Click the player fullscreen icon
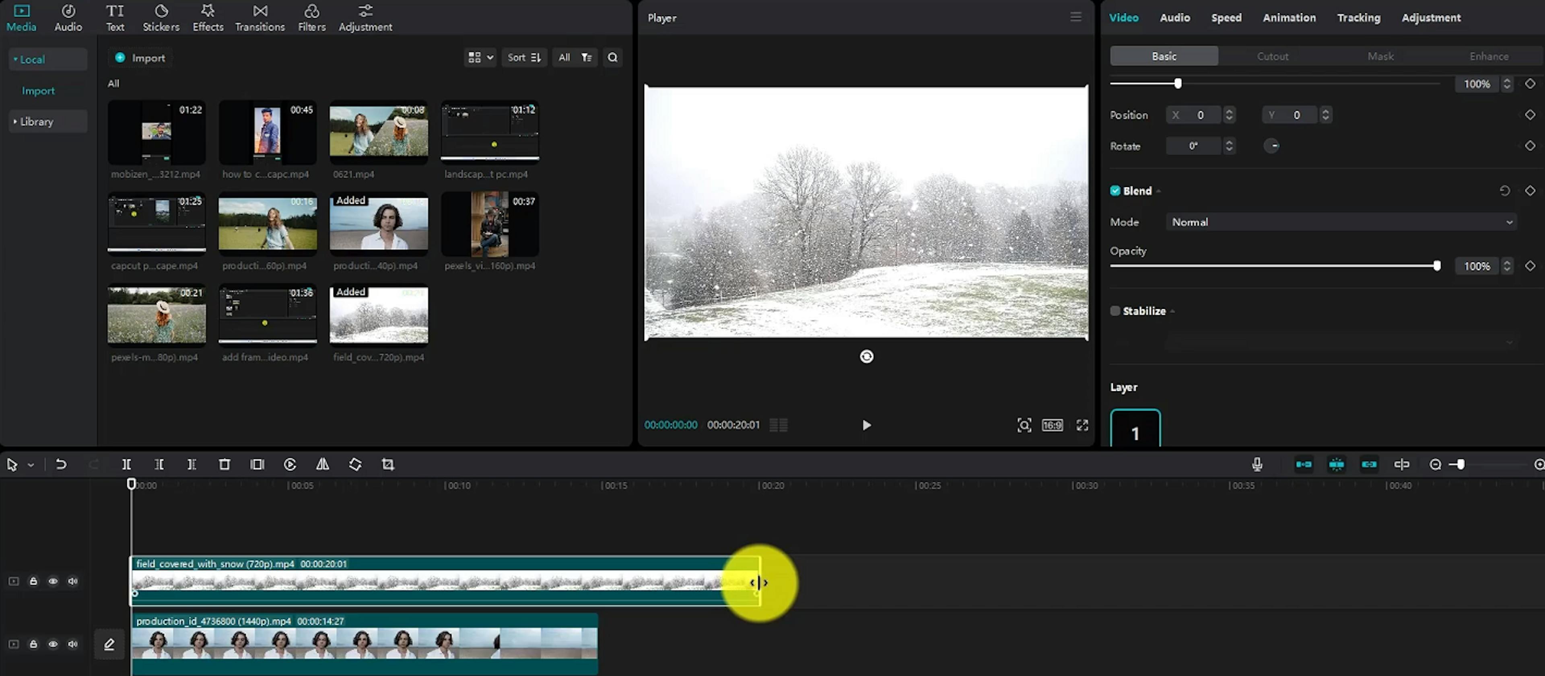Viewport: 1545px width, 676px height. click(1082, 425)
